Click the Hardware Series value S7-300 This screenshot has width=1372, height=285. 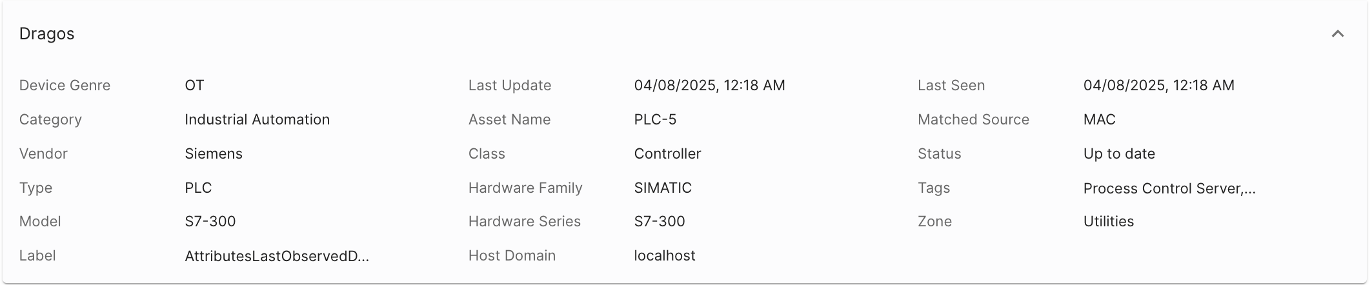(x=659, y=222)
